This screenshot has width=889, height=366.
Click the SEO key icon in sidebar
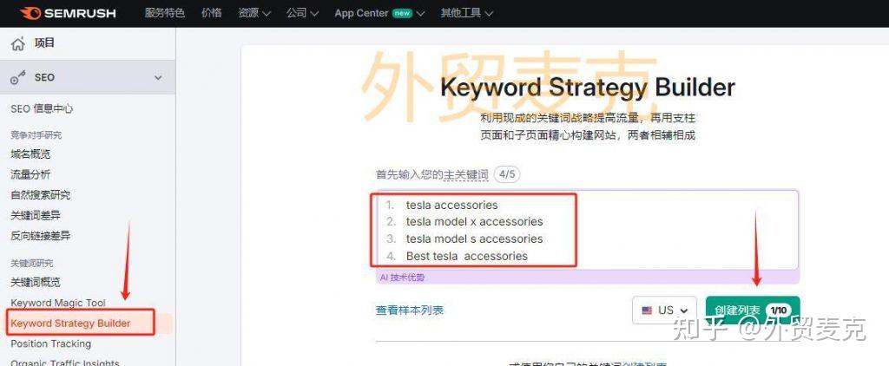coord(18,78)
